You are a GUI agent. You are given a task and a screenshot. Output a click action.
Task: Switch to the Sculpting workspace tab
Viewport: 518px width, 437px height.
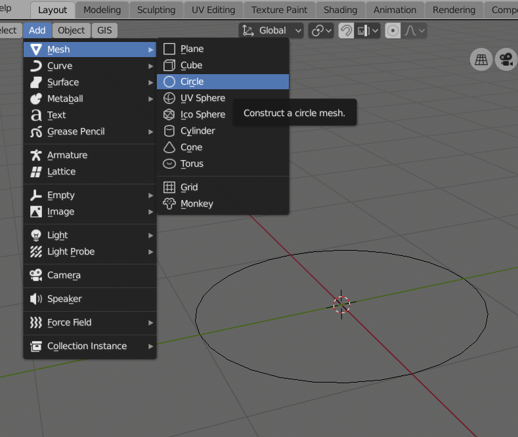[156, 10]
